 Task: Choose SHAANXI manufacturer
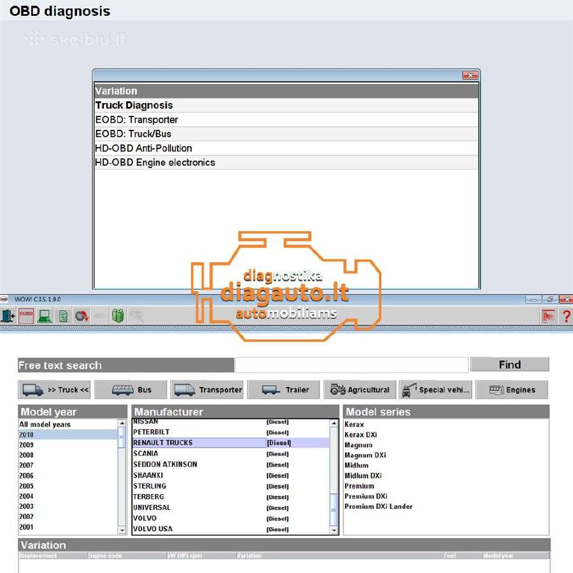231,475
